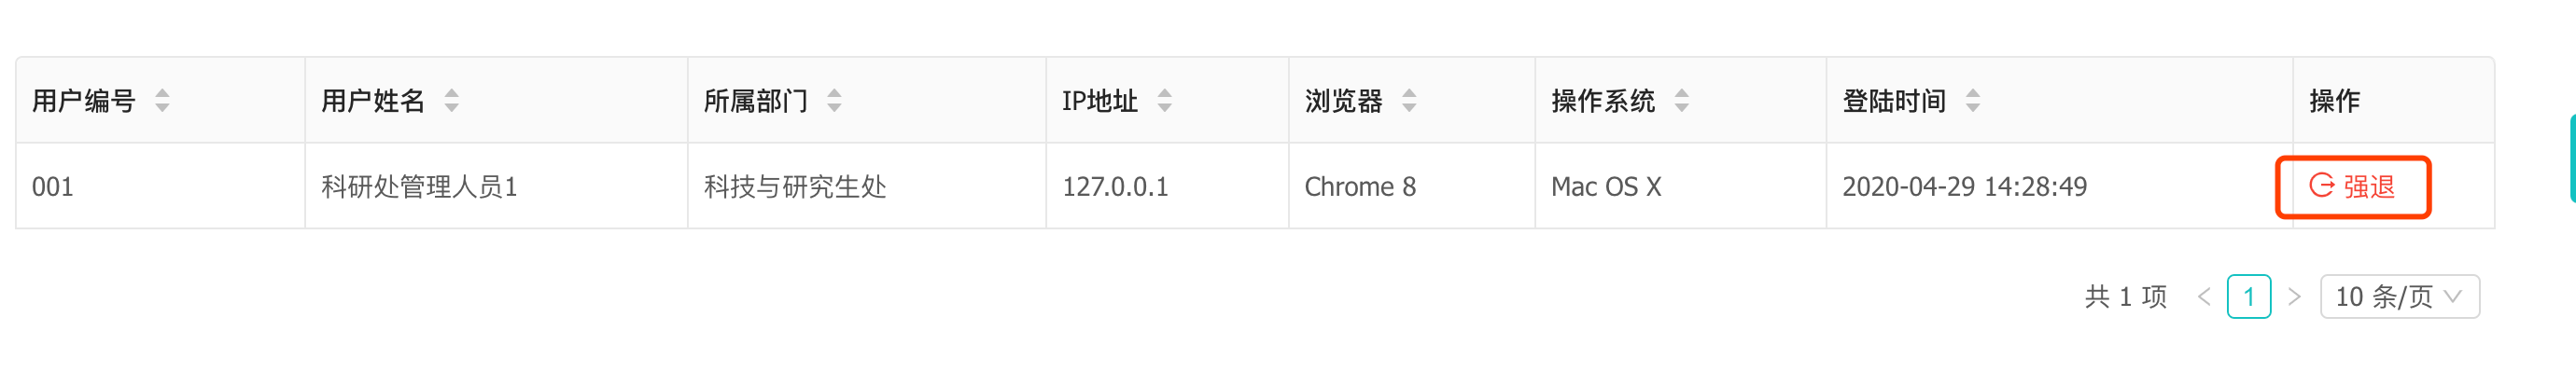Sort by 用户编号 column sort icon
Screen dimensions: 2576x386
[162, 100]
